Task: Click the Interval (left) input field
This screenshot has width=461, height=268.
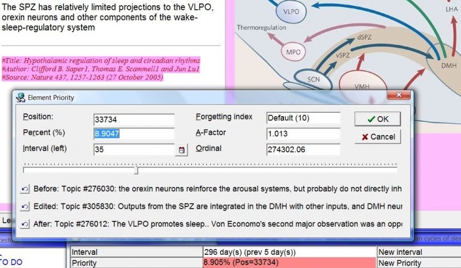Action: (x=134, y=150)
